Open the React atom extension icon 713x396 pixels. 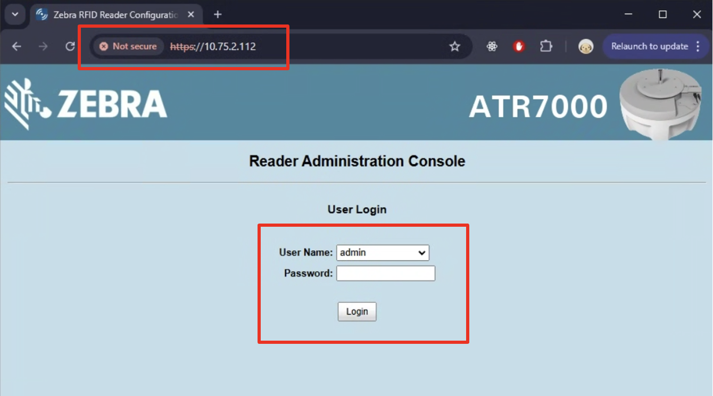pyautogui.click(x=492, y=46)
